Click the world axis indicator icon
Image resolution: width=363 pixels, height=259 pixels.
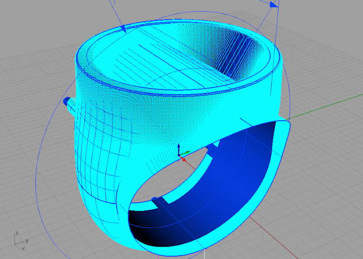21,241
